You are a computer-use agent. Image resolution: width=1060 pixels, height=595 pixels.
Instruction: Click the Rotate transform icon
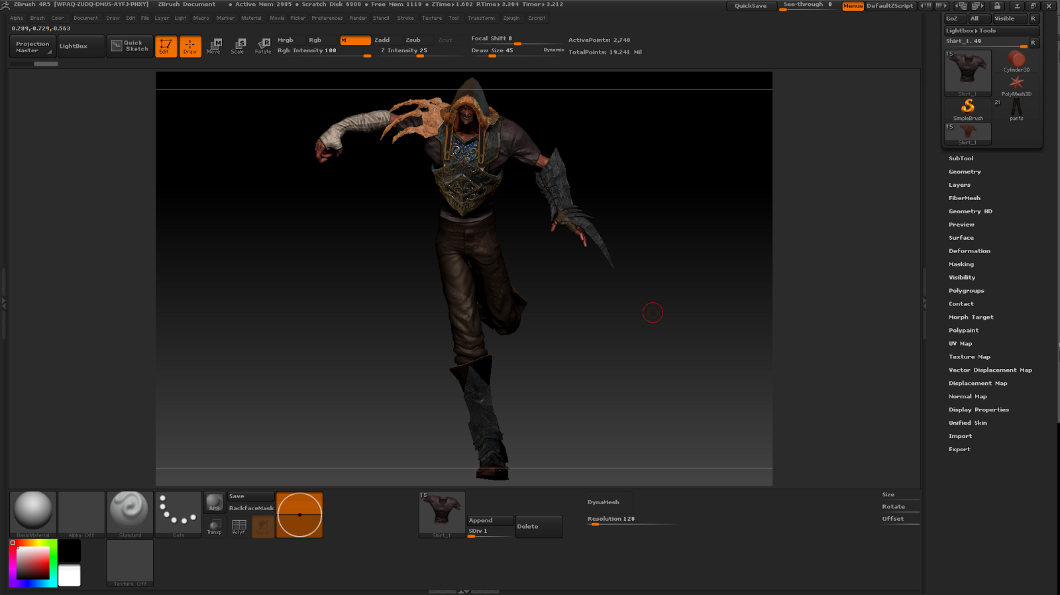(x=263, y=46)
